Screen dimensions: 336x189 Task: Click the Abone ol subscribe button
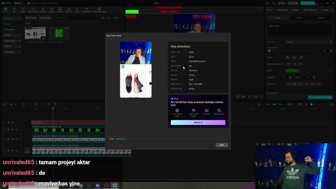198,122
